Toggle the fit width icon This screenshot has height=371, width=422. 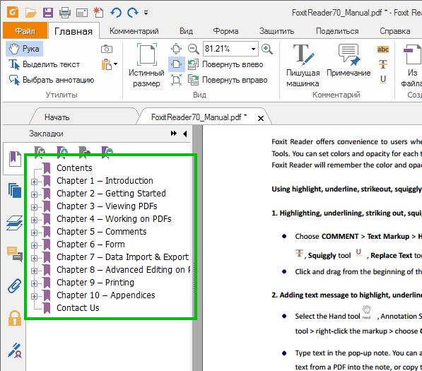pyautogui.click(x=176, y=64)
